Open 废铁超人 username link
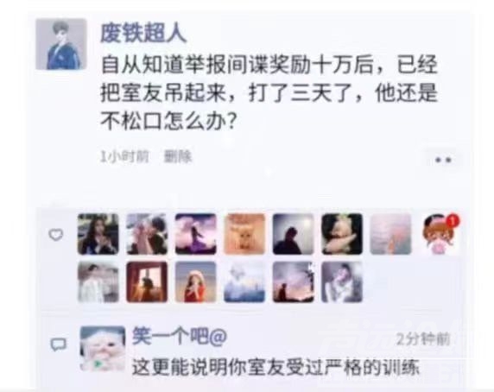 click(x=143, y=34)
